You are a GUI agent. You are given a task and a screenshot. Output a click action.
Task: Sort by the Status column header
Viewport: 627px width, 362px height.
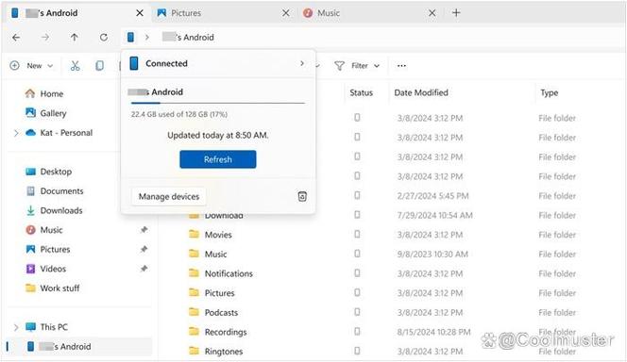tap(361, 93)
